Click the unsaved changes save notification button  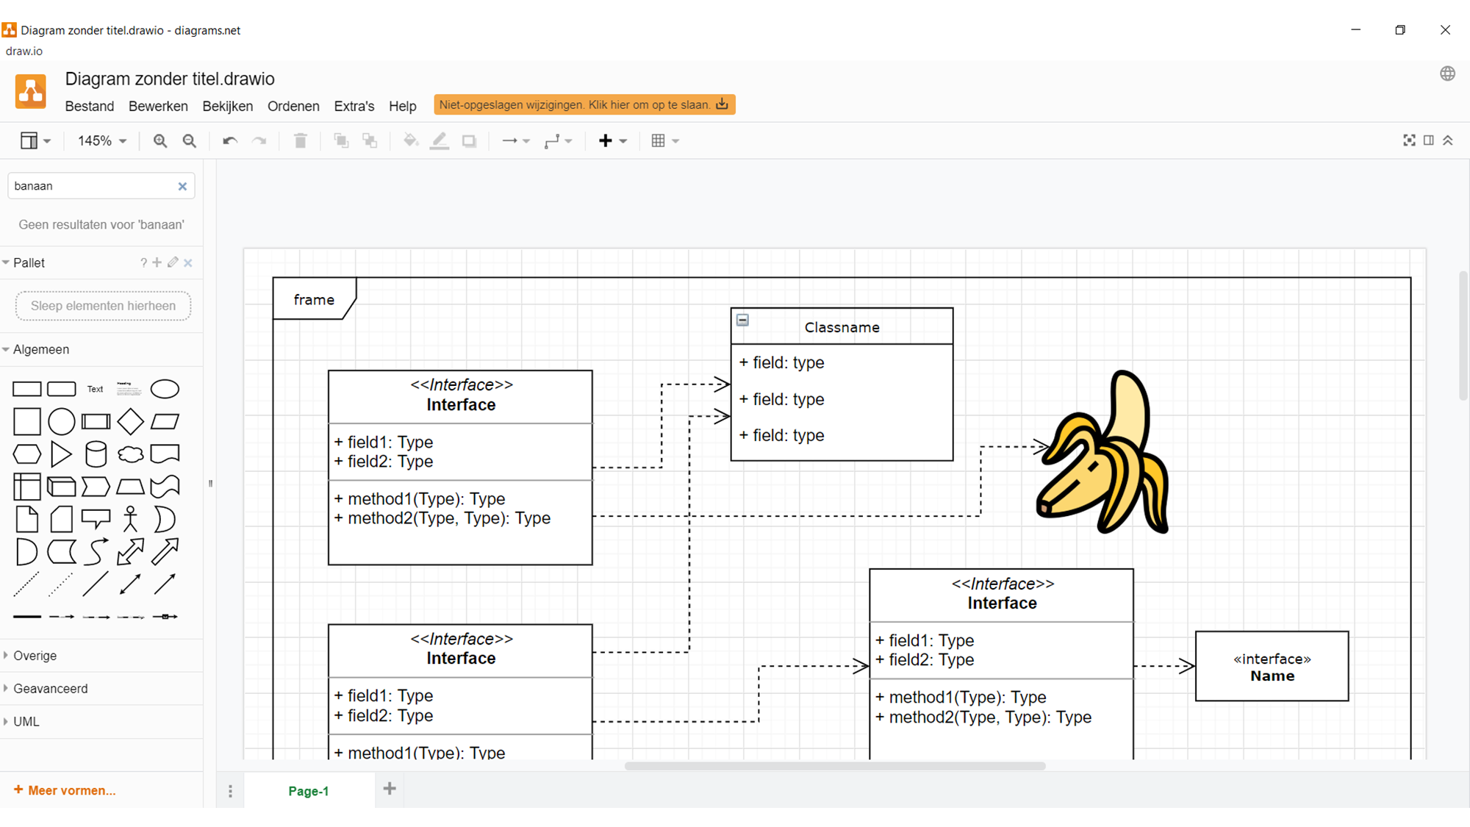[584, 104]
